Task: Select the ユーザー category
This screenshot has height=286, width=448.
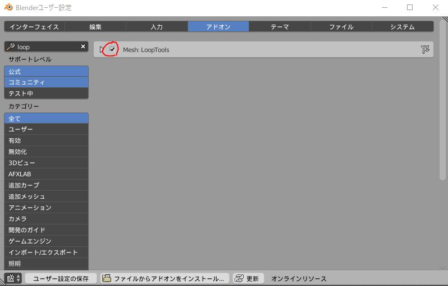Action: [46, 129]
